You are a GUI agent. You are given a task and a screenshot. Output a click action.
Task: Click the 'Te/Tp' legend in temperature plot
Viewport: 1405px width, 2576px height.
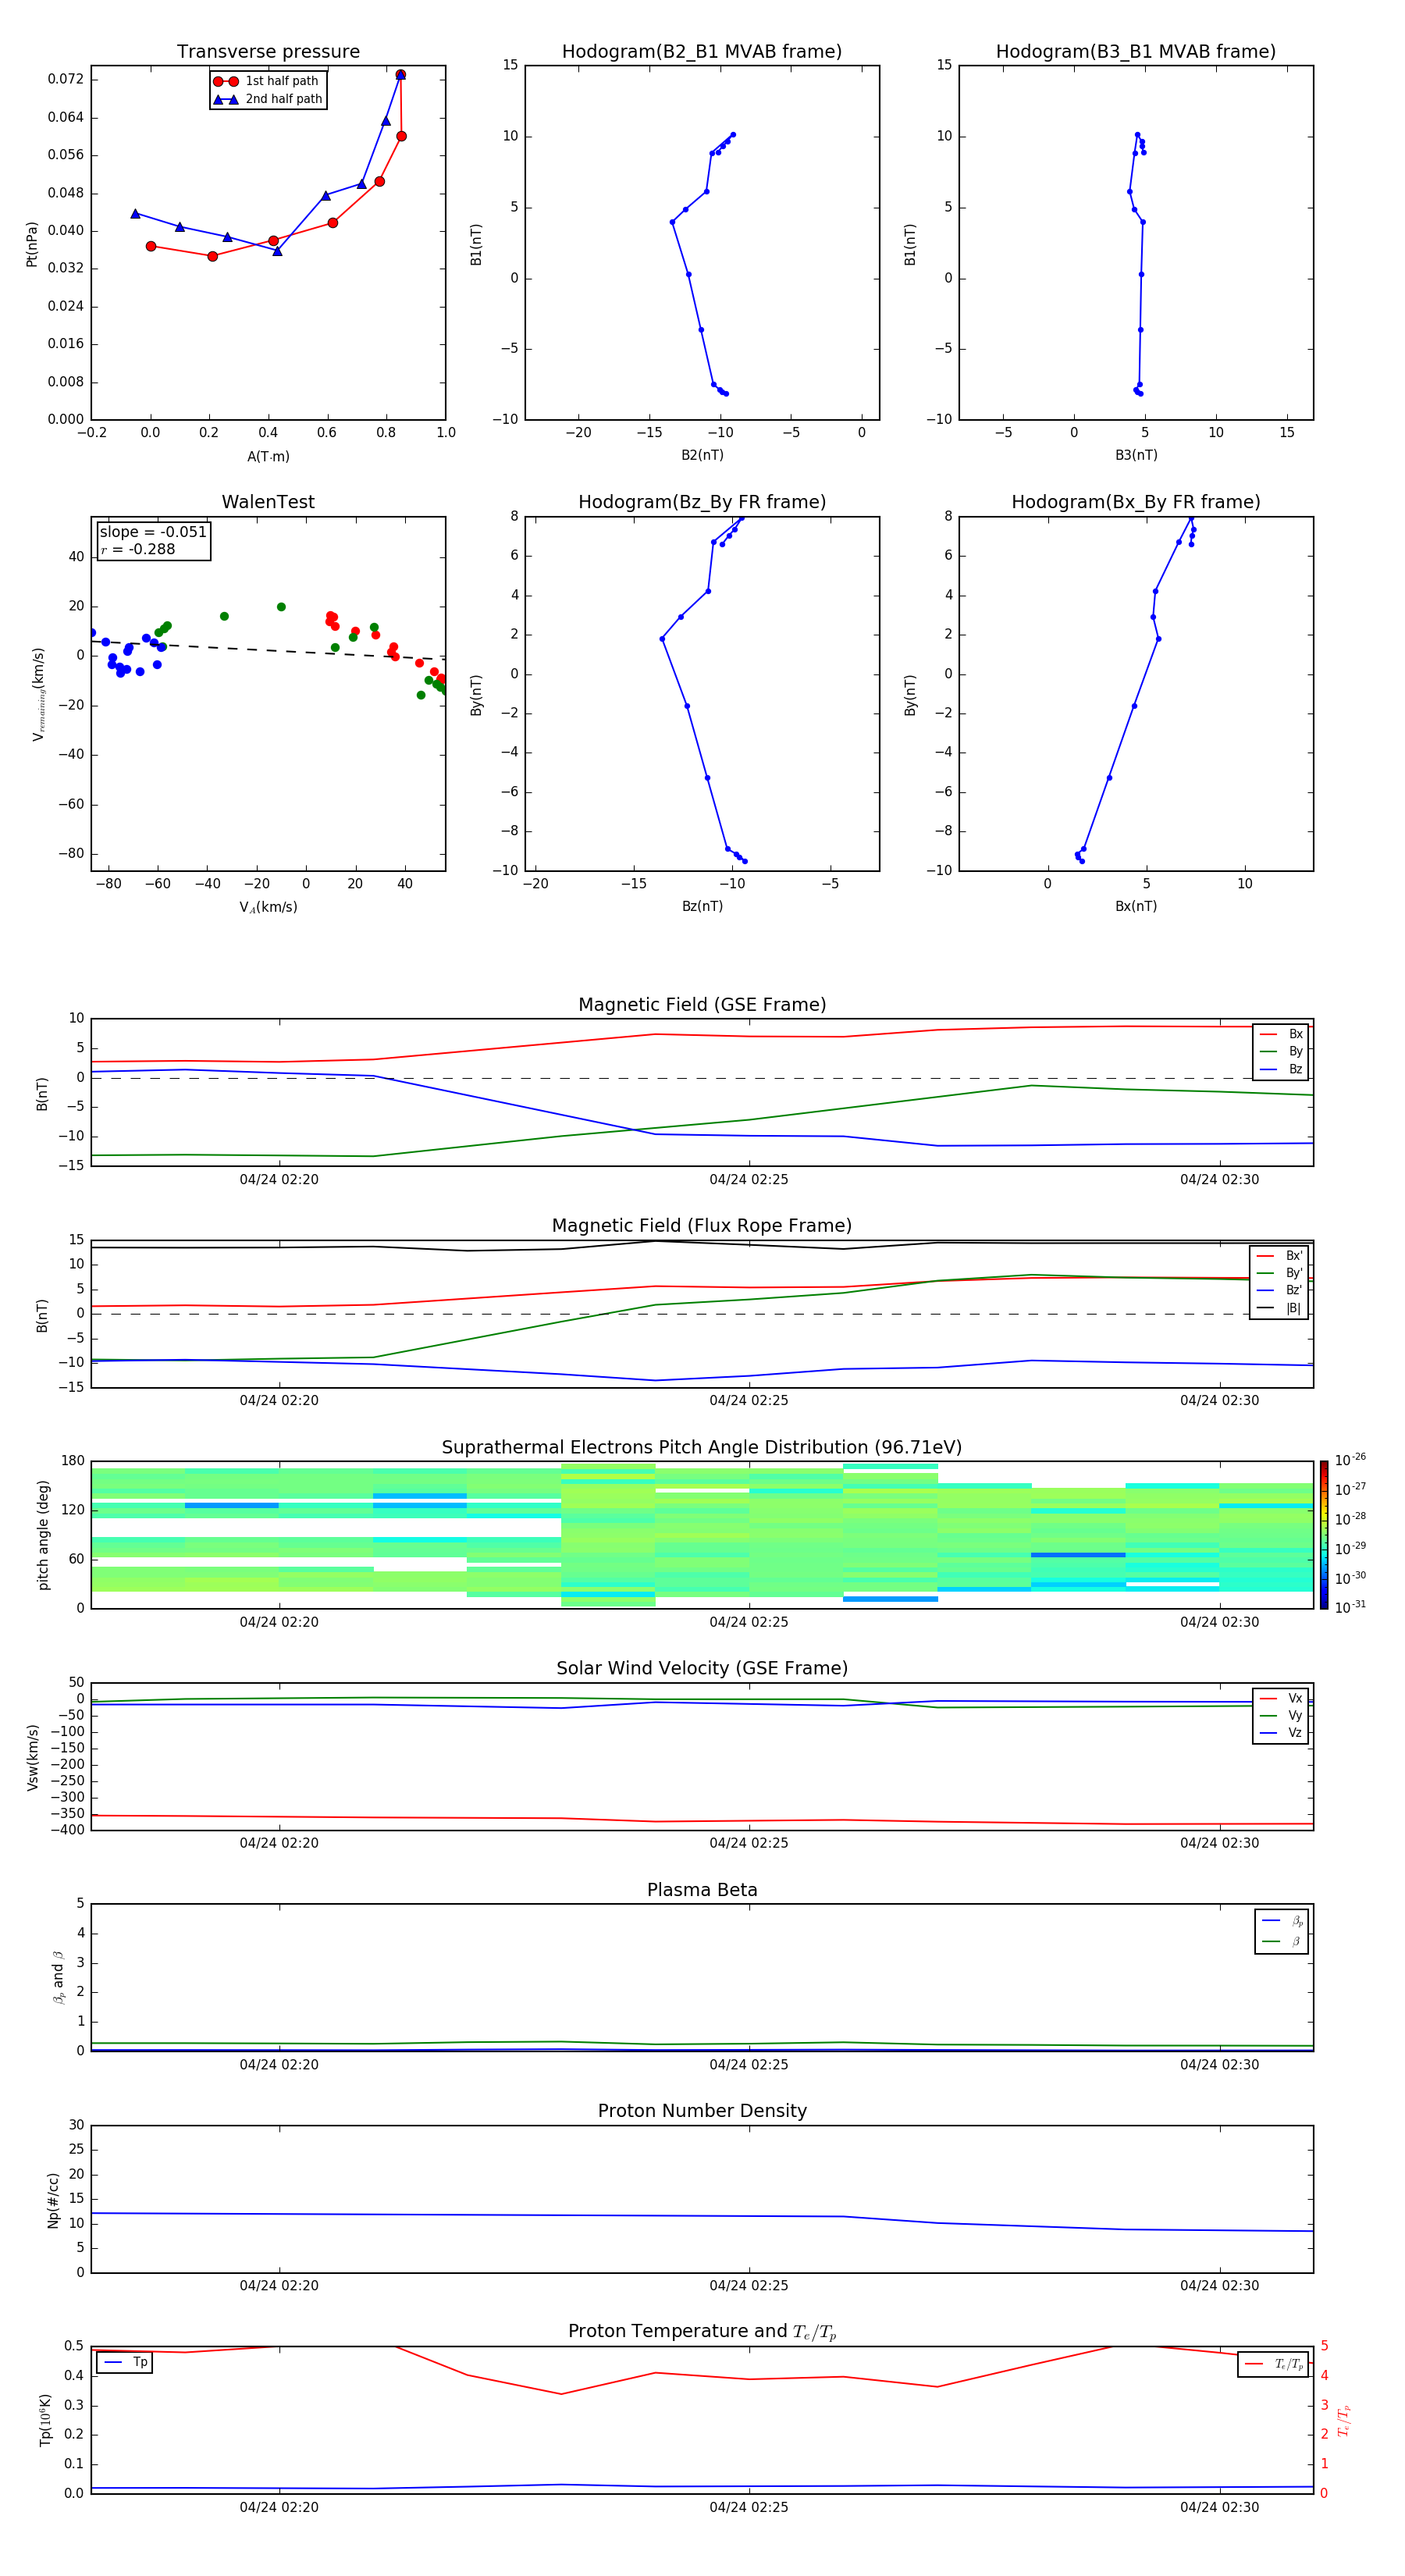pyautogui.click(x=1273, y=2364)
